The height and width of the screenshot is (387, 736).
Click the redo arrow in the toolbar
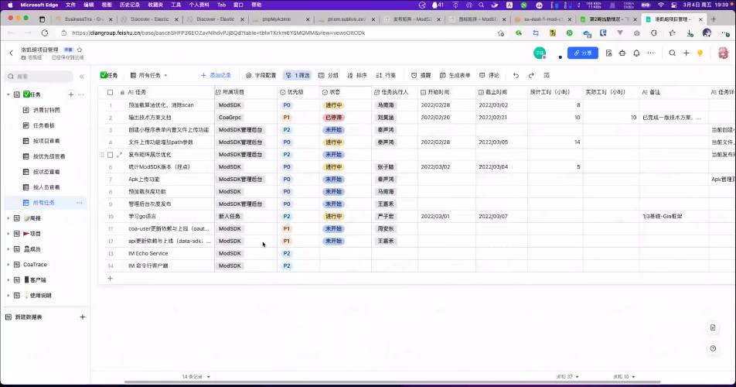(x=531, y=75)
